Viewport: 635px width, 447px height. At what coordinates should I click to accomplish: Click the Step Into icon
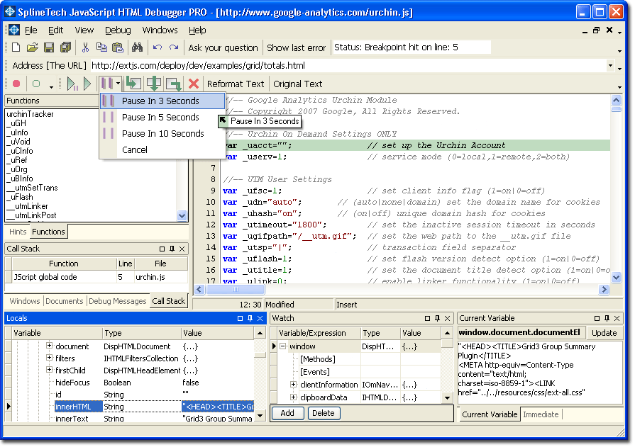(133, 84)
